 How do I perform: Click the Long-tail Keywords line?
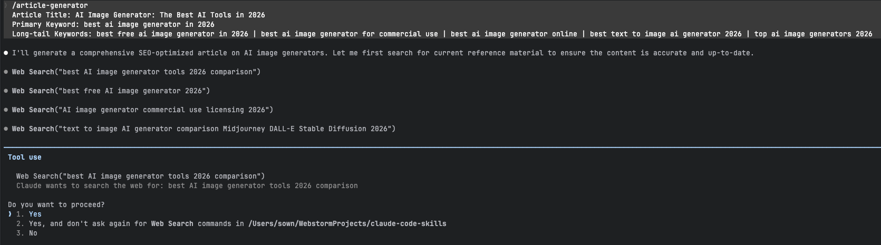tap(442, 34)
